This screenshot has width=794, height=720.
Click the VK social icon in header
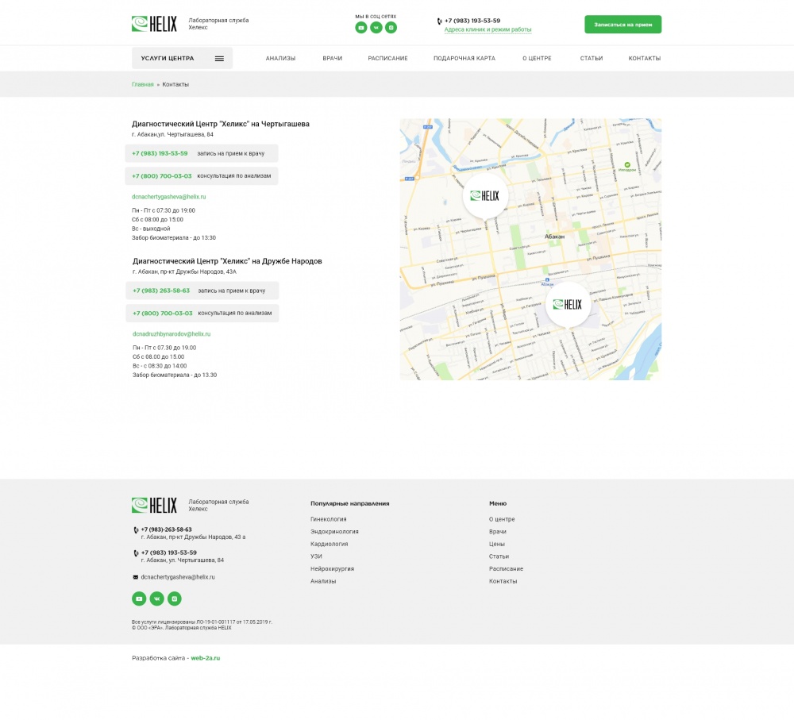[376, 28]
